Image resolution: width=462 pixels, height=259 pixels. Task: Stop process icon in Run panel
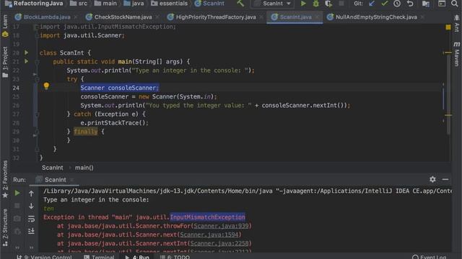click(17, 206)
